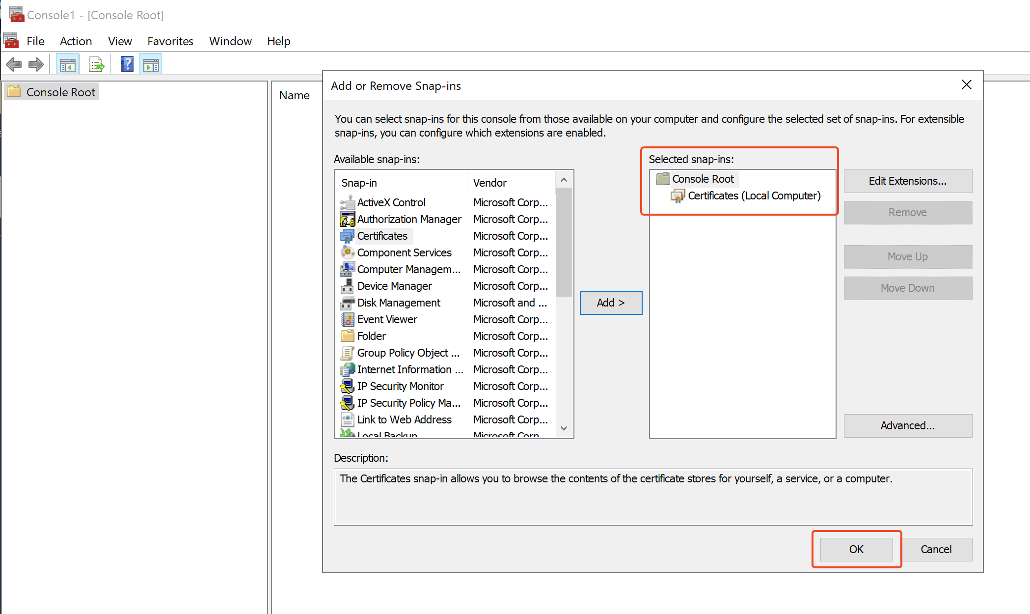Click the Cancel button
1030x614 pixels.
(936, 549)
